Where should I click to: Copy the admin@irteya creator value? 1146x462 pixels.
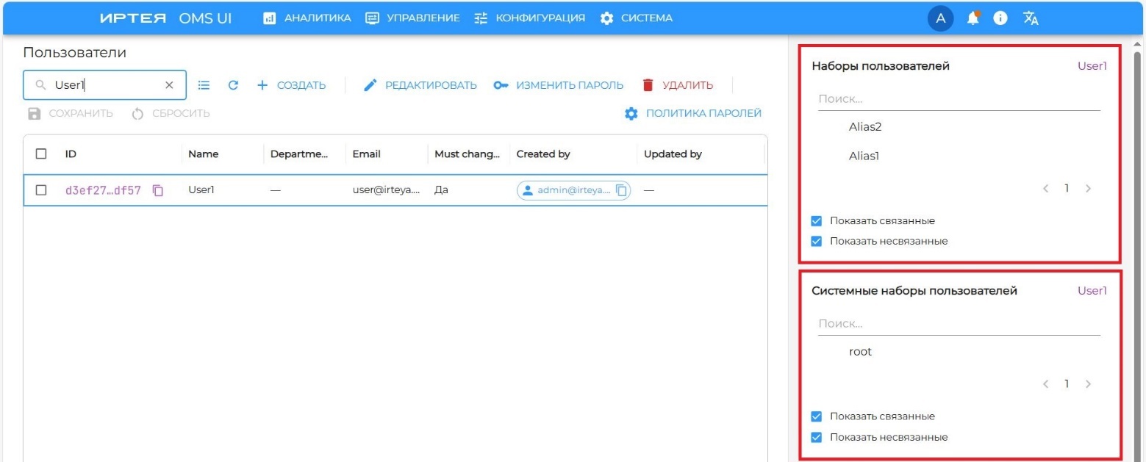coord(622,190)
